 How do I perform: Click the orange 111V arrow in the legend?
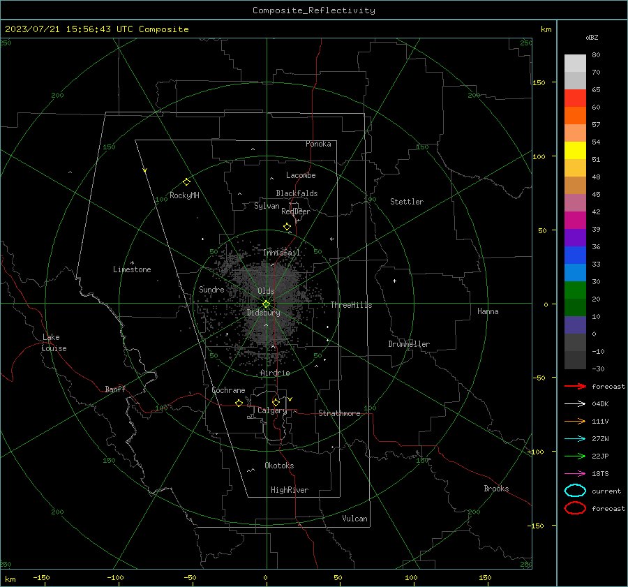click(575, 421)
